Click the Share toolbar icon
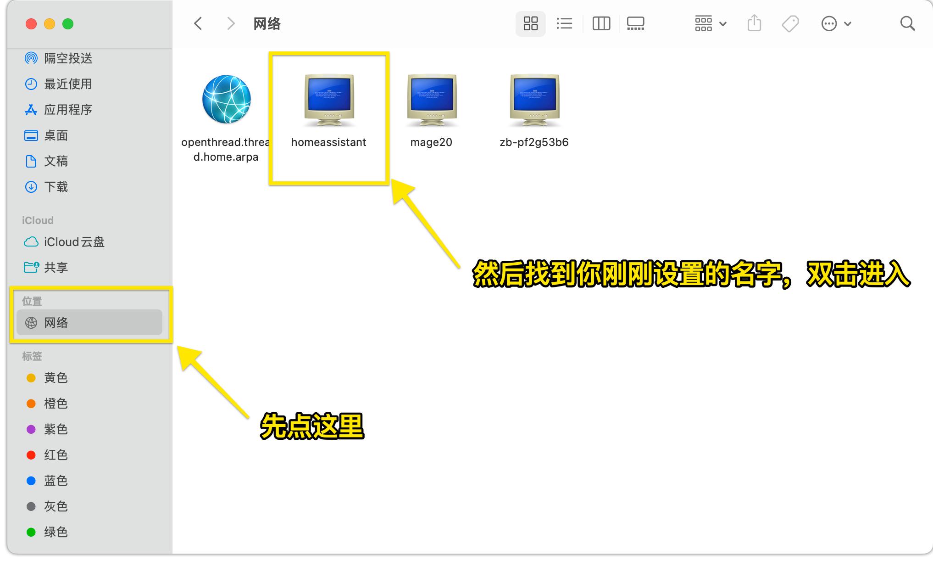This screenshot has width=933, height=561. (754, 23)
